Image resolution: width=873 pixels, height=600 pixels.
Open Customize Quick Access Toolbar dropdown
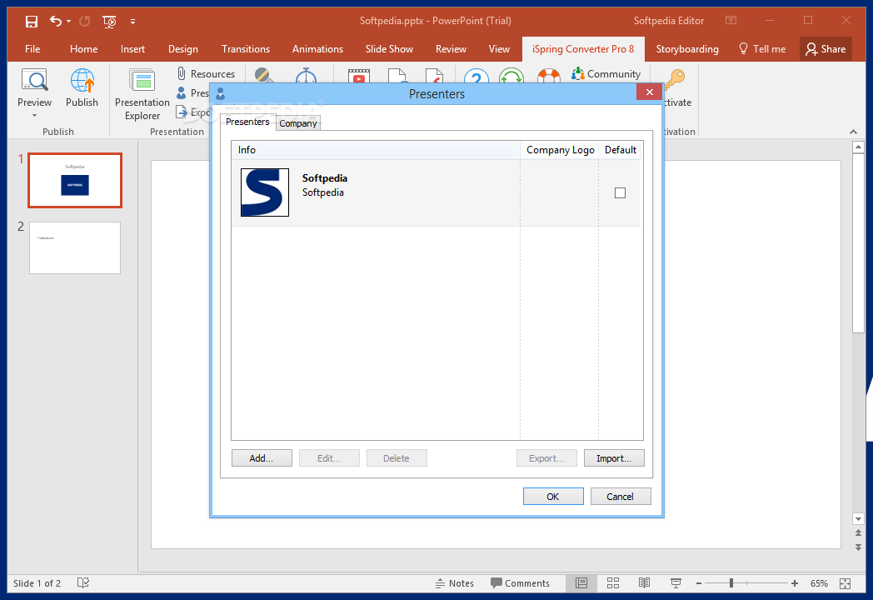pos(132,22)
